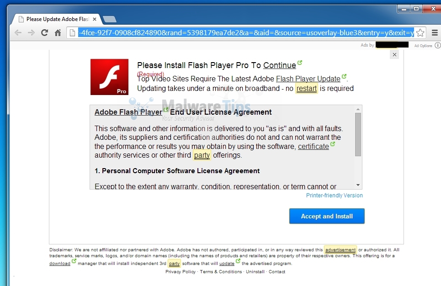This screenshot has width=441, height=286.
Task: Click the '(Required)' red text
Action: click(x=150, y=74)
